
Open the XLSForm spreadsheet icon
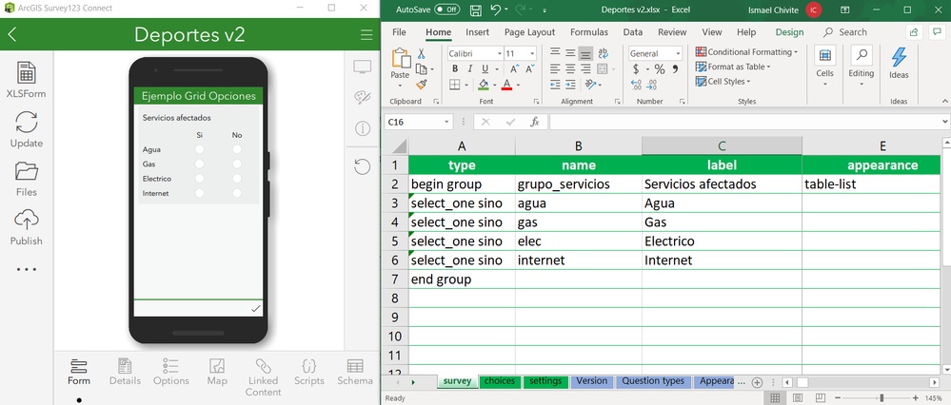(x=26, y=73)
